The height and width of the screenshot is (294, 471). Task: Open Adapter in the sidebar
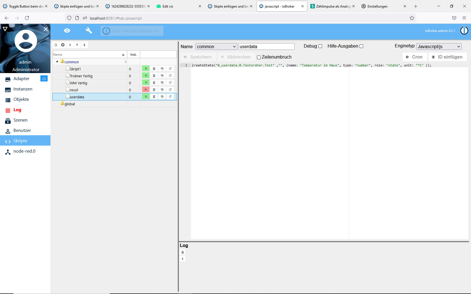pos(25,79)
